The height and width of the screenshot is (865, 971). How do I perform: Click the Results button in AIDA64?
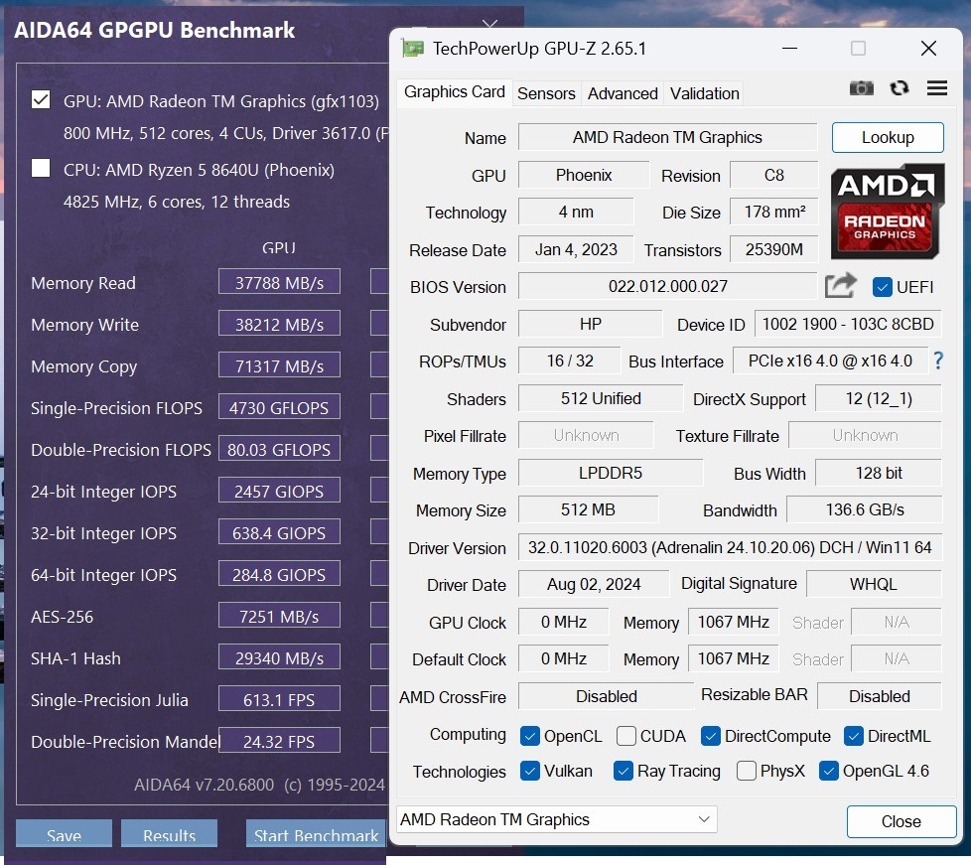coord(169,834)
